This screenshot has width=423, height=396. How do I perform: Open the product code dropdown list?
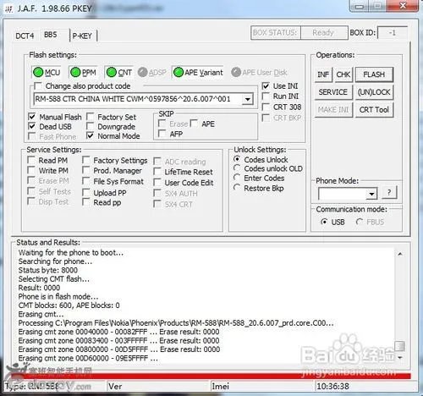(247, 99)
